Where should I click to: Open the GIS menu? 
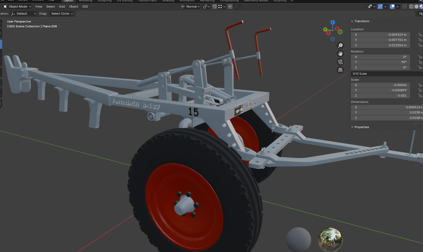click(x=85, y=7)
